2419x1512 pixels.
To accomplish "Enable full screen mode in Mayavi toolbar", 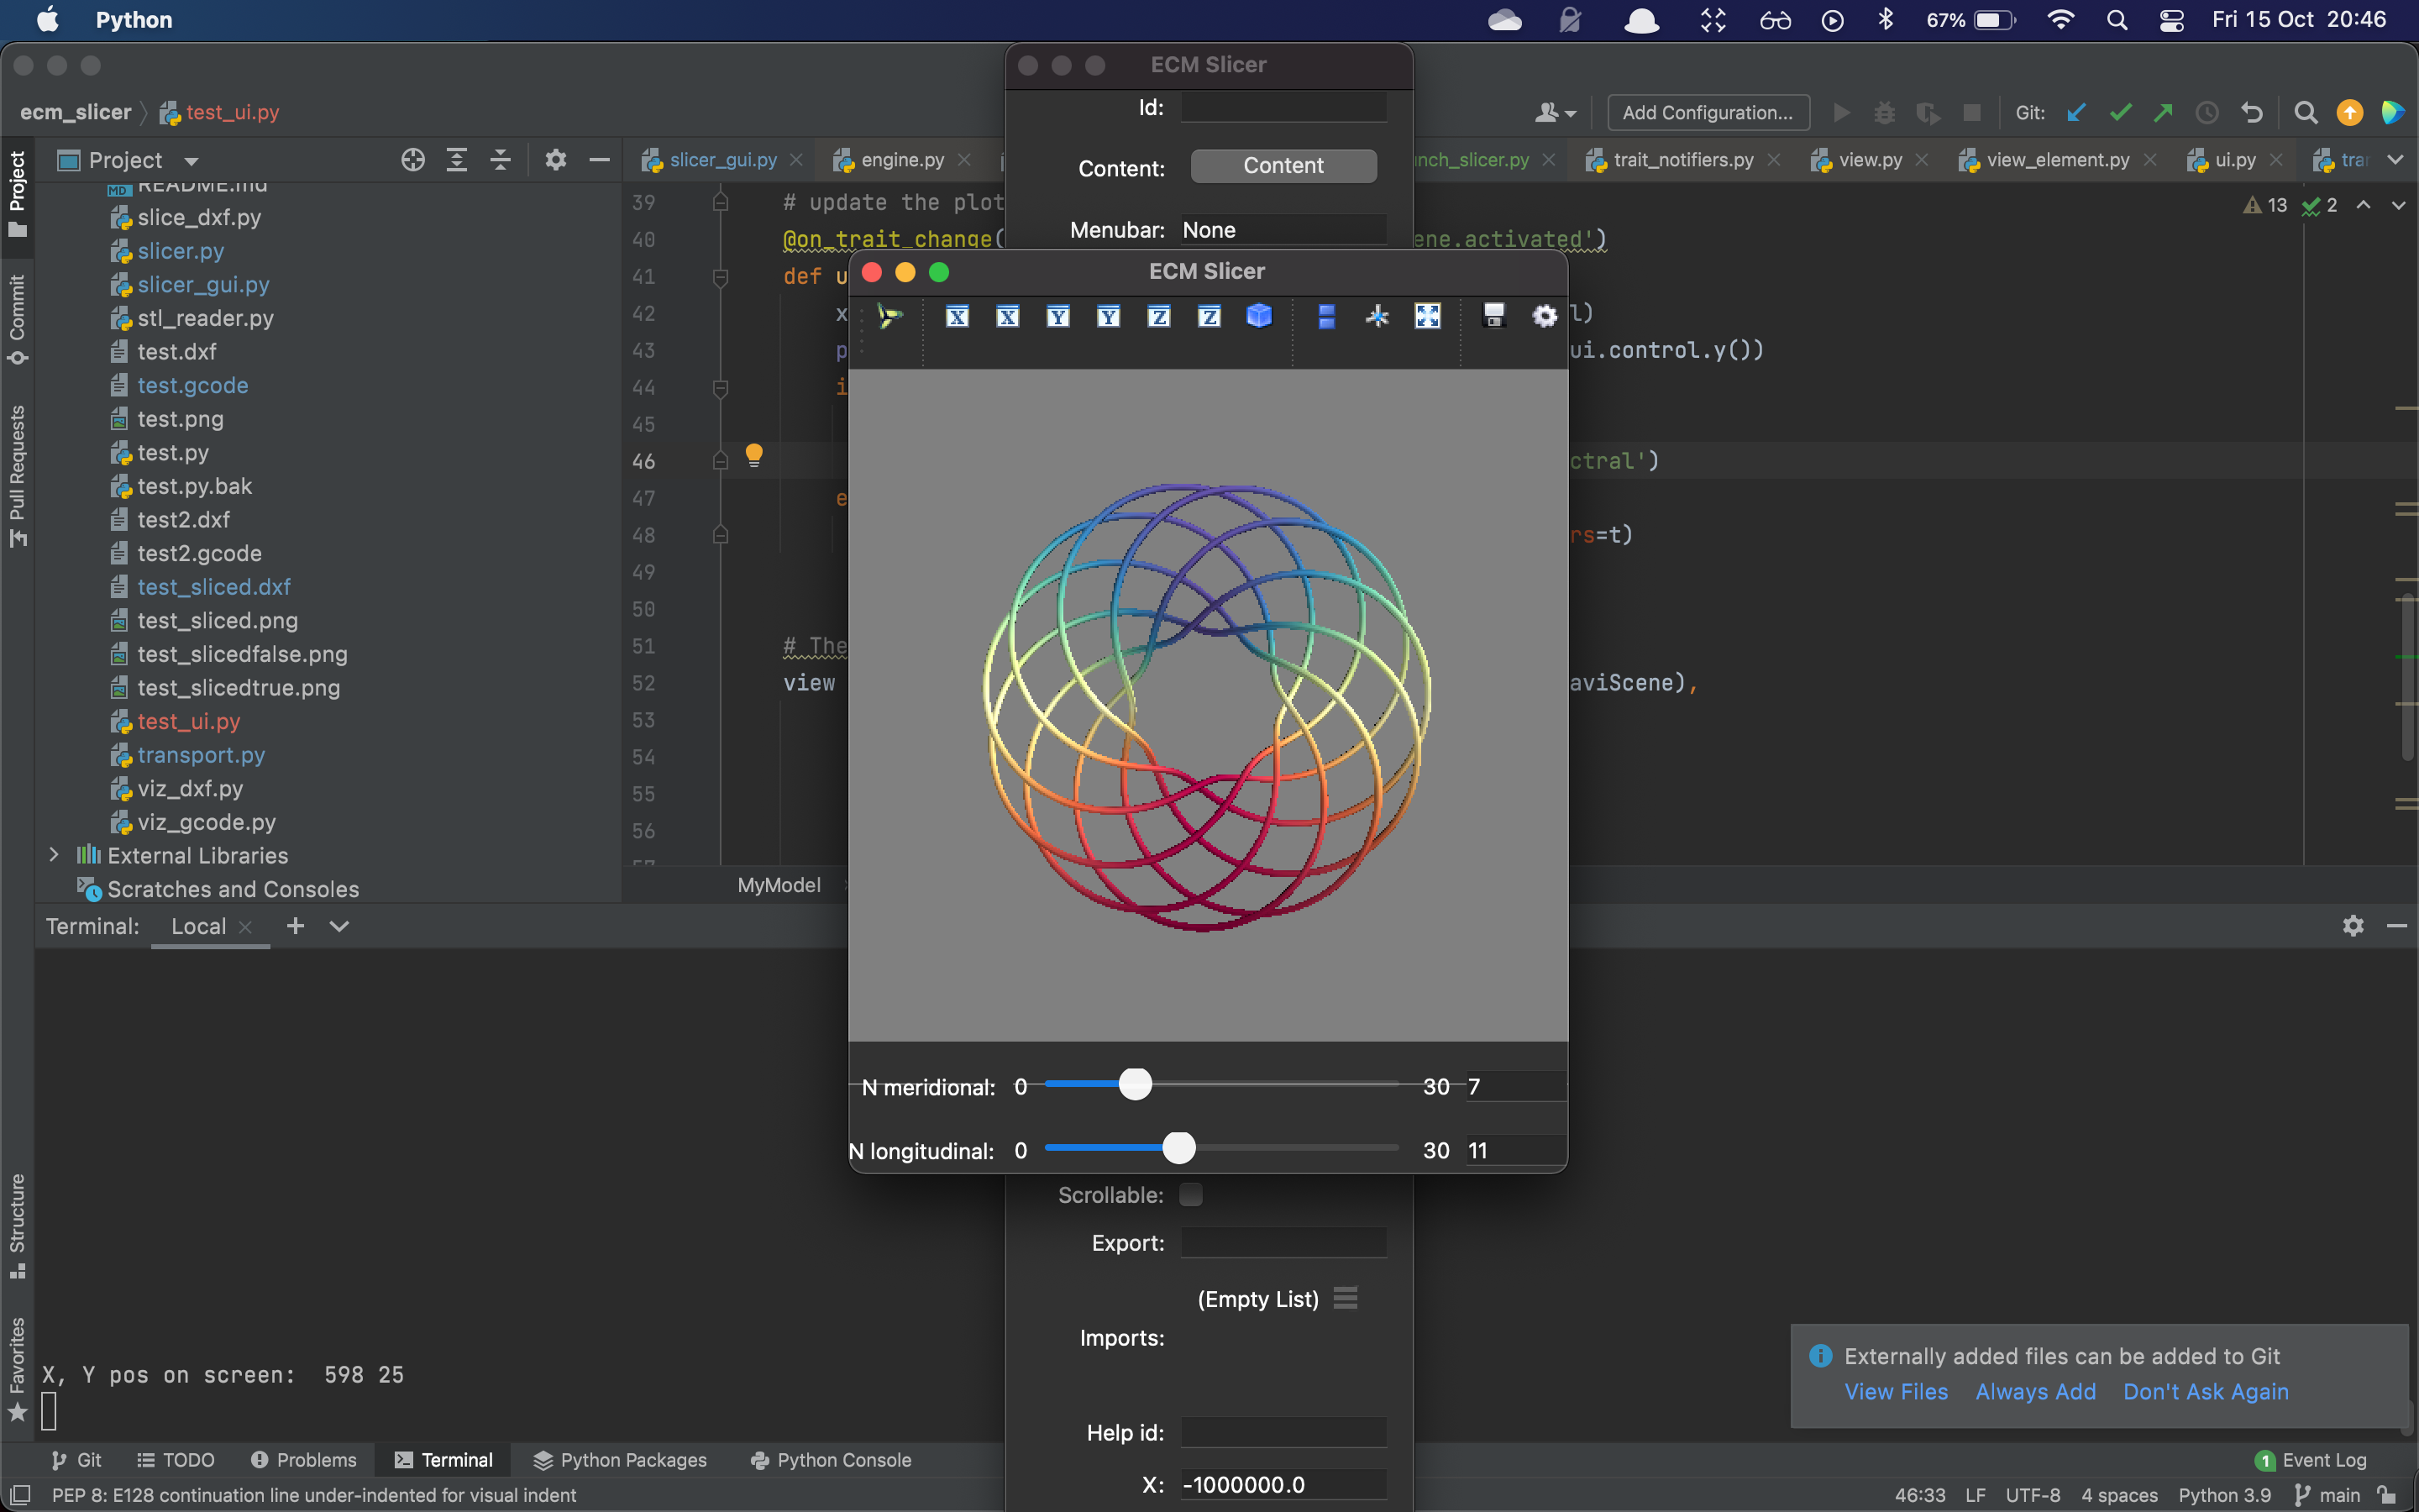I will click(x=1426, y=316).
